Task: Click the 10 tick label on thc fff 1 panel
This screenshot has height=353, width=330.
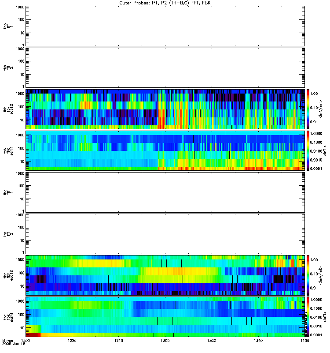Action: coord(22,199)
